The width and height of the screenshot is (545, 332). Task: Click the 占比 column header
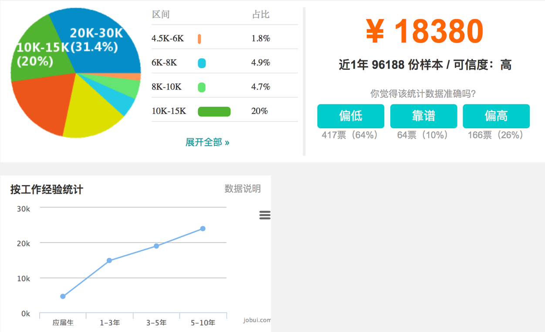click(x=261, y=15)
